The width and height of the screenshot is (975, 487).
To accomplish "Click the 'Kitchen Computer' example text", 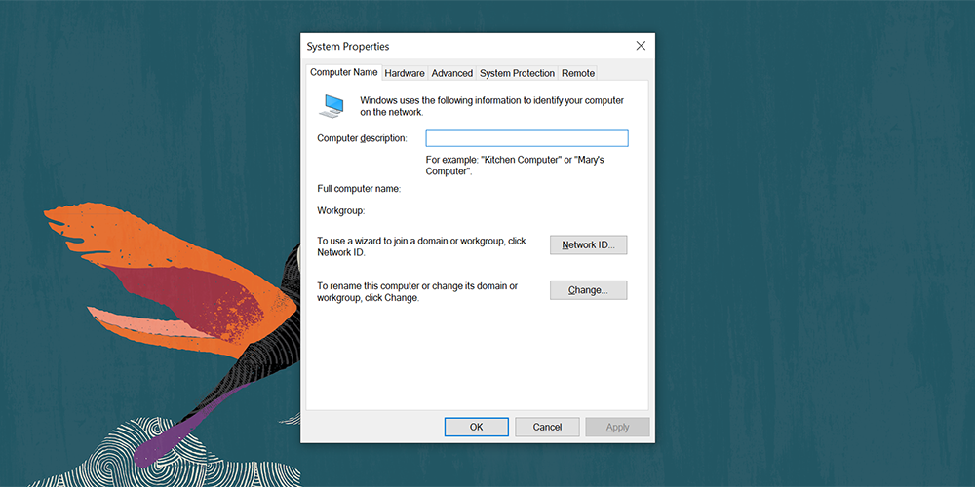I will (x=515, y=166).
